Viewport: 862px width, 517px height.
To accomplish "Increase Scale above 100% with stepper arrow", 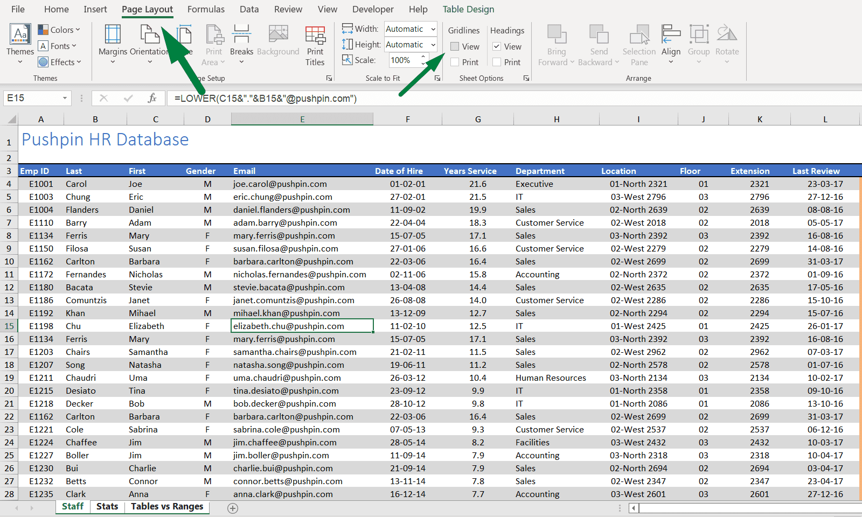I will (x=422, y=57).
